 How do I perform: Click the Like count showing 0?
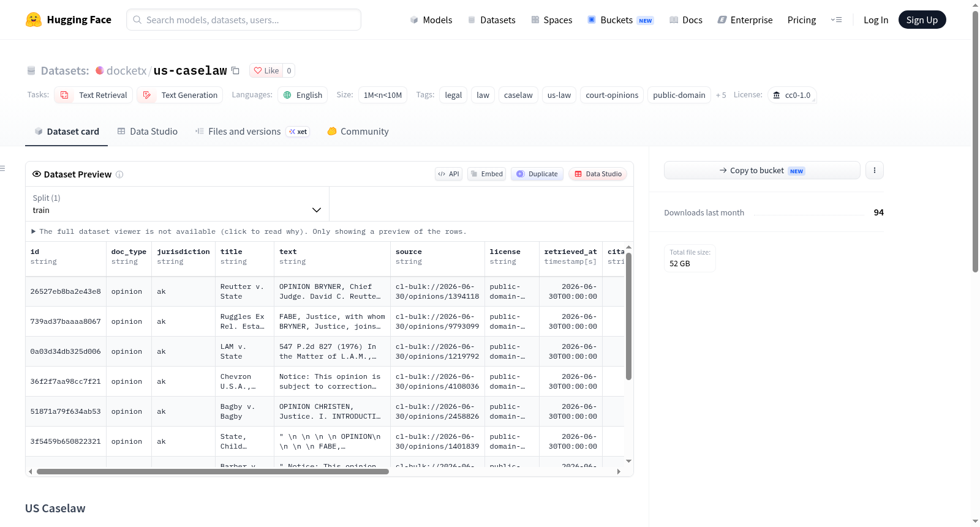(x=289, y=70)
